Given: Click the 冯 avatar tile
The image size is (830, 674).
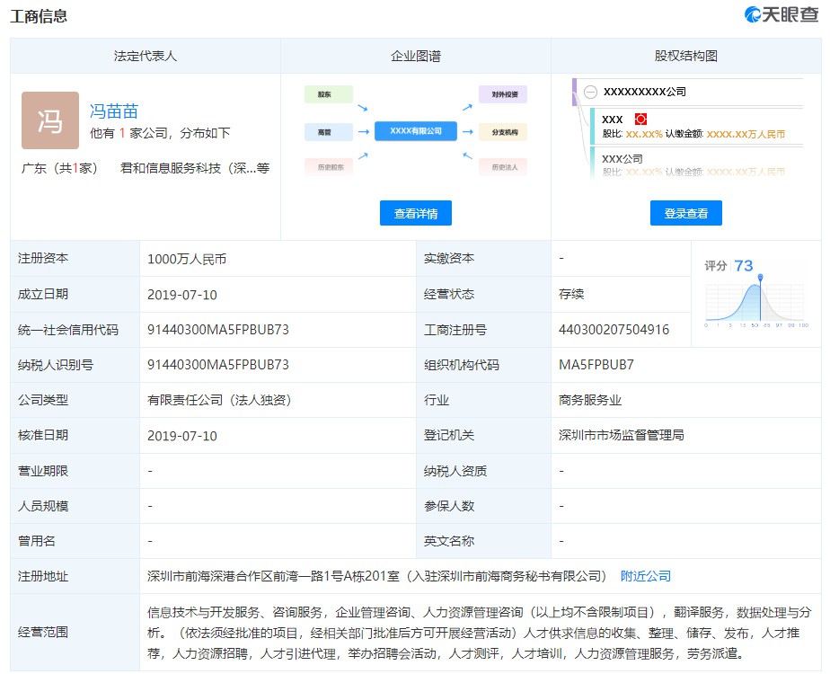Looking at the screenshot, I should pyautogui.click(x=50, y=120).
